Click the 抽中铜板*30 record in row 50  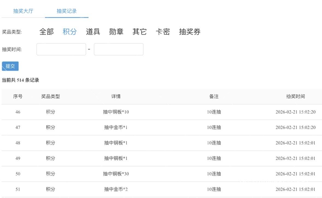point(116,174)
